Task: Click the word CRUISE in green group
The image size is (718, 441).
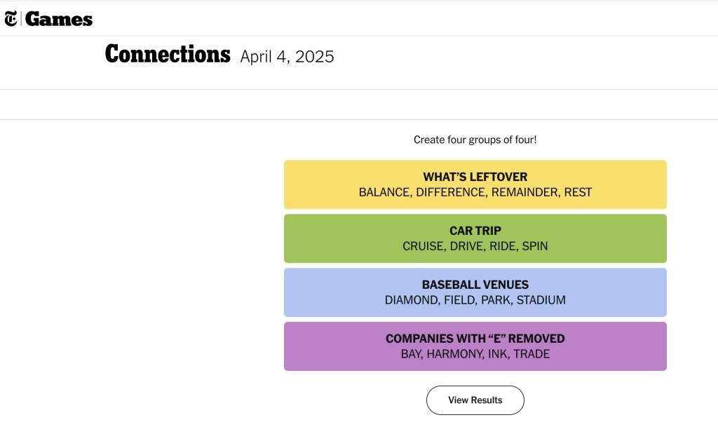Action: pyautogui.click(x=423, y=246)
